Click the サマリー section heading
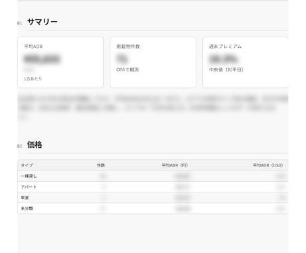 [43, 22]
